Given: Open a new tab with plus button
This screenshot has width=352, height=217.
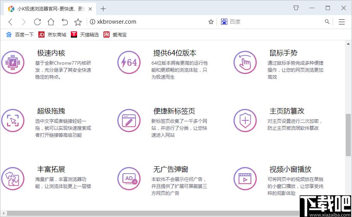Looking at the screenshot, I should [x=103, y=9].
